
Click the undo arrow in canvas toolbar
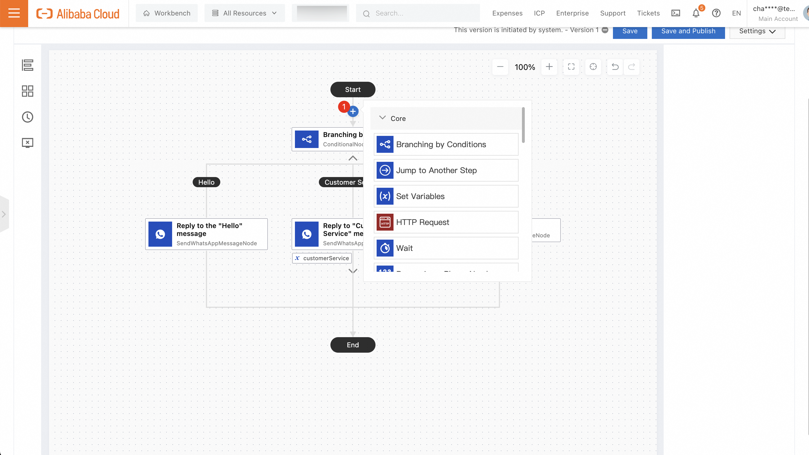615,67
